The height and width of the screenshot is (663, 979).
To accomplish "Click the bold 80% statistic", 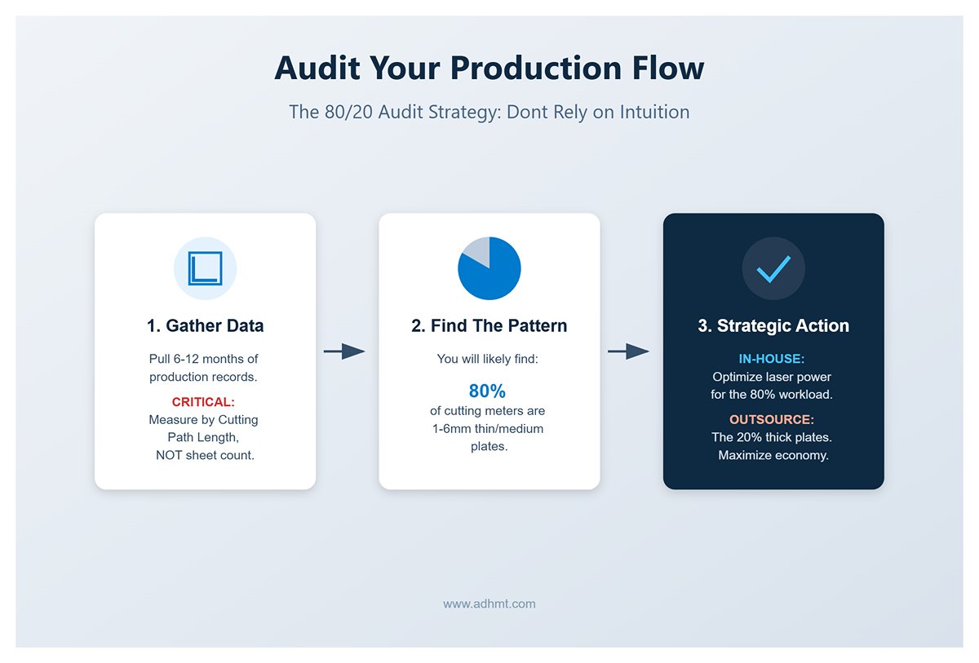I will 489,391.
